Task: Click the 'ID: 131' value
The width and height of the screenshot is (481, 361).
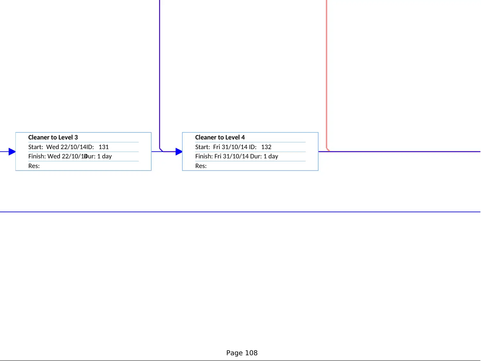Action: pyautogui.click(x=98, y=147)
